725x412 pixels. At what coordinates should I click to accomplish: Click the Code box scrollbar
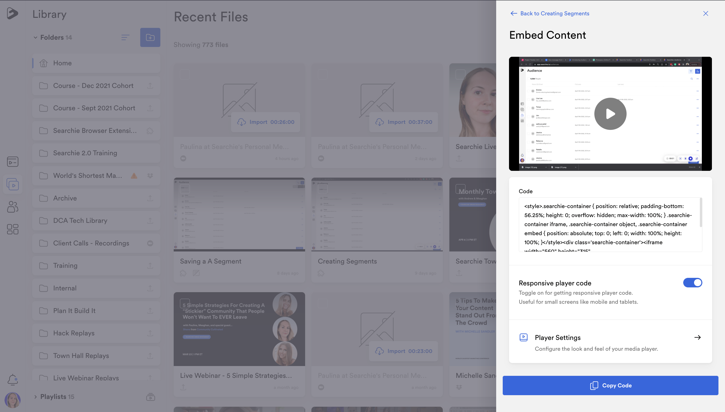coord(701,213)
